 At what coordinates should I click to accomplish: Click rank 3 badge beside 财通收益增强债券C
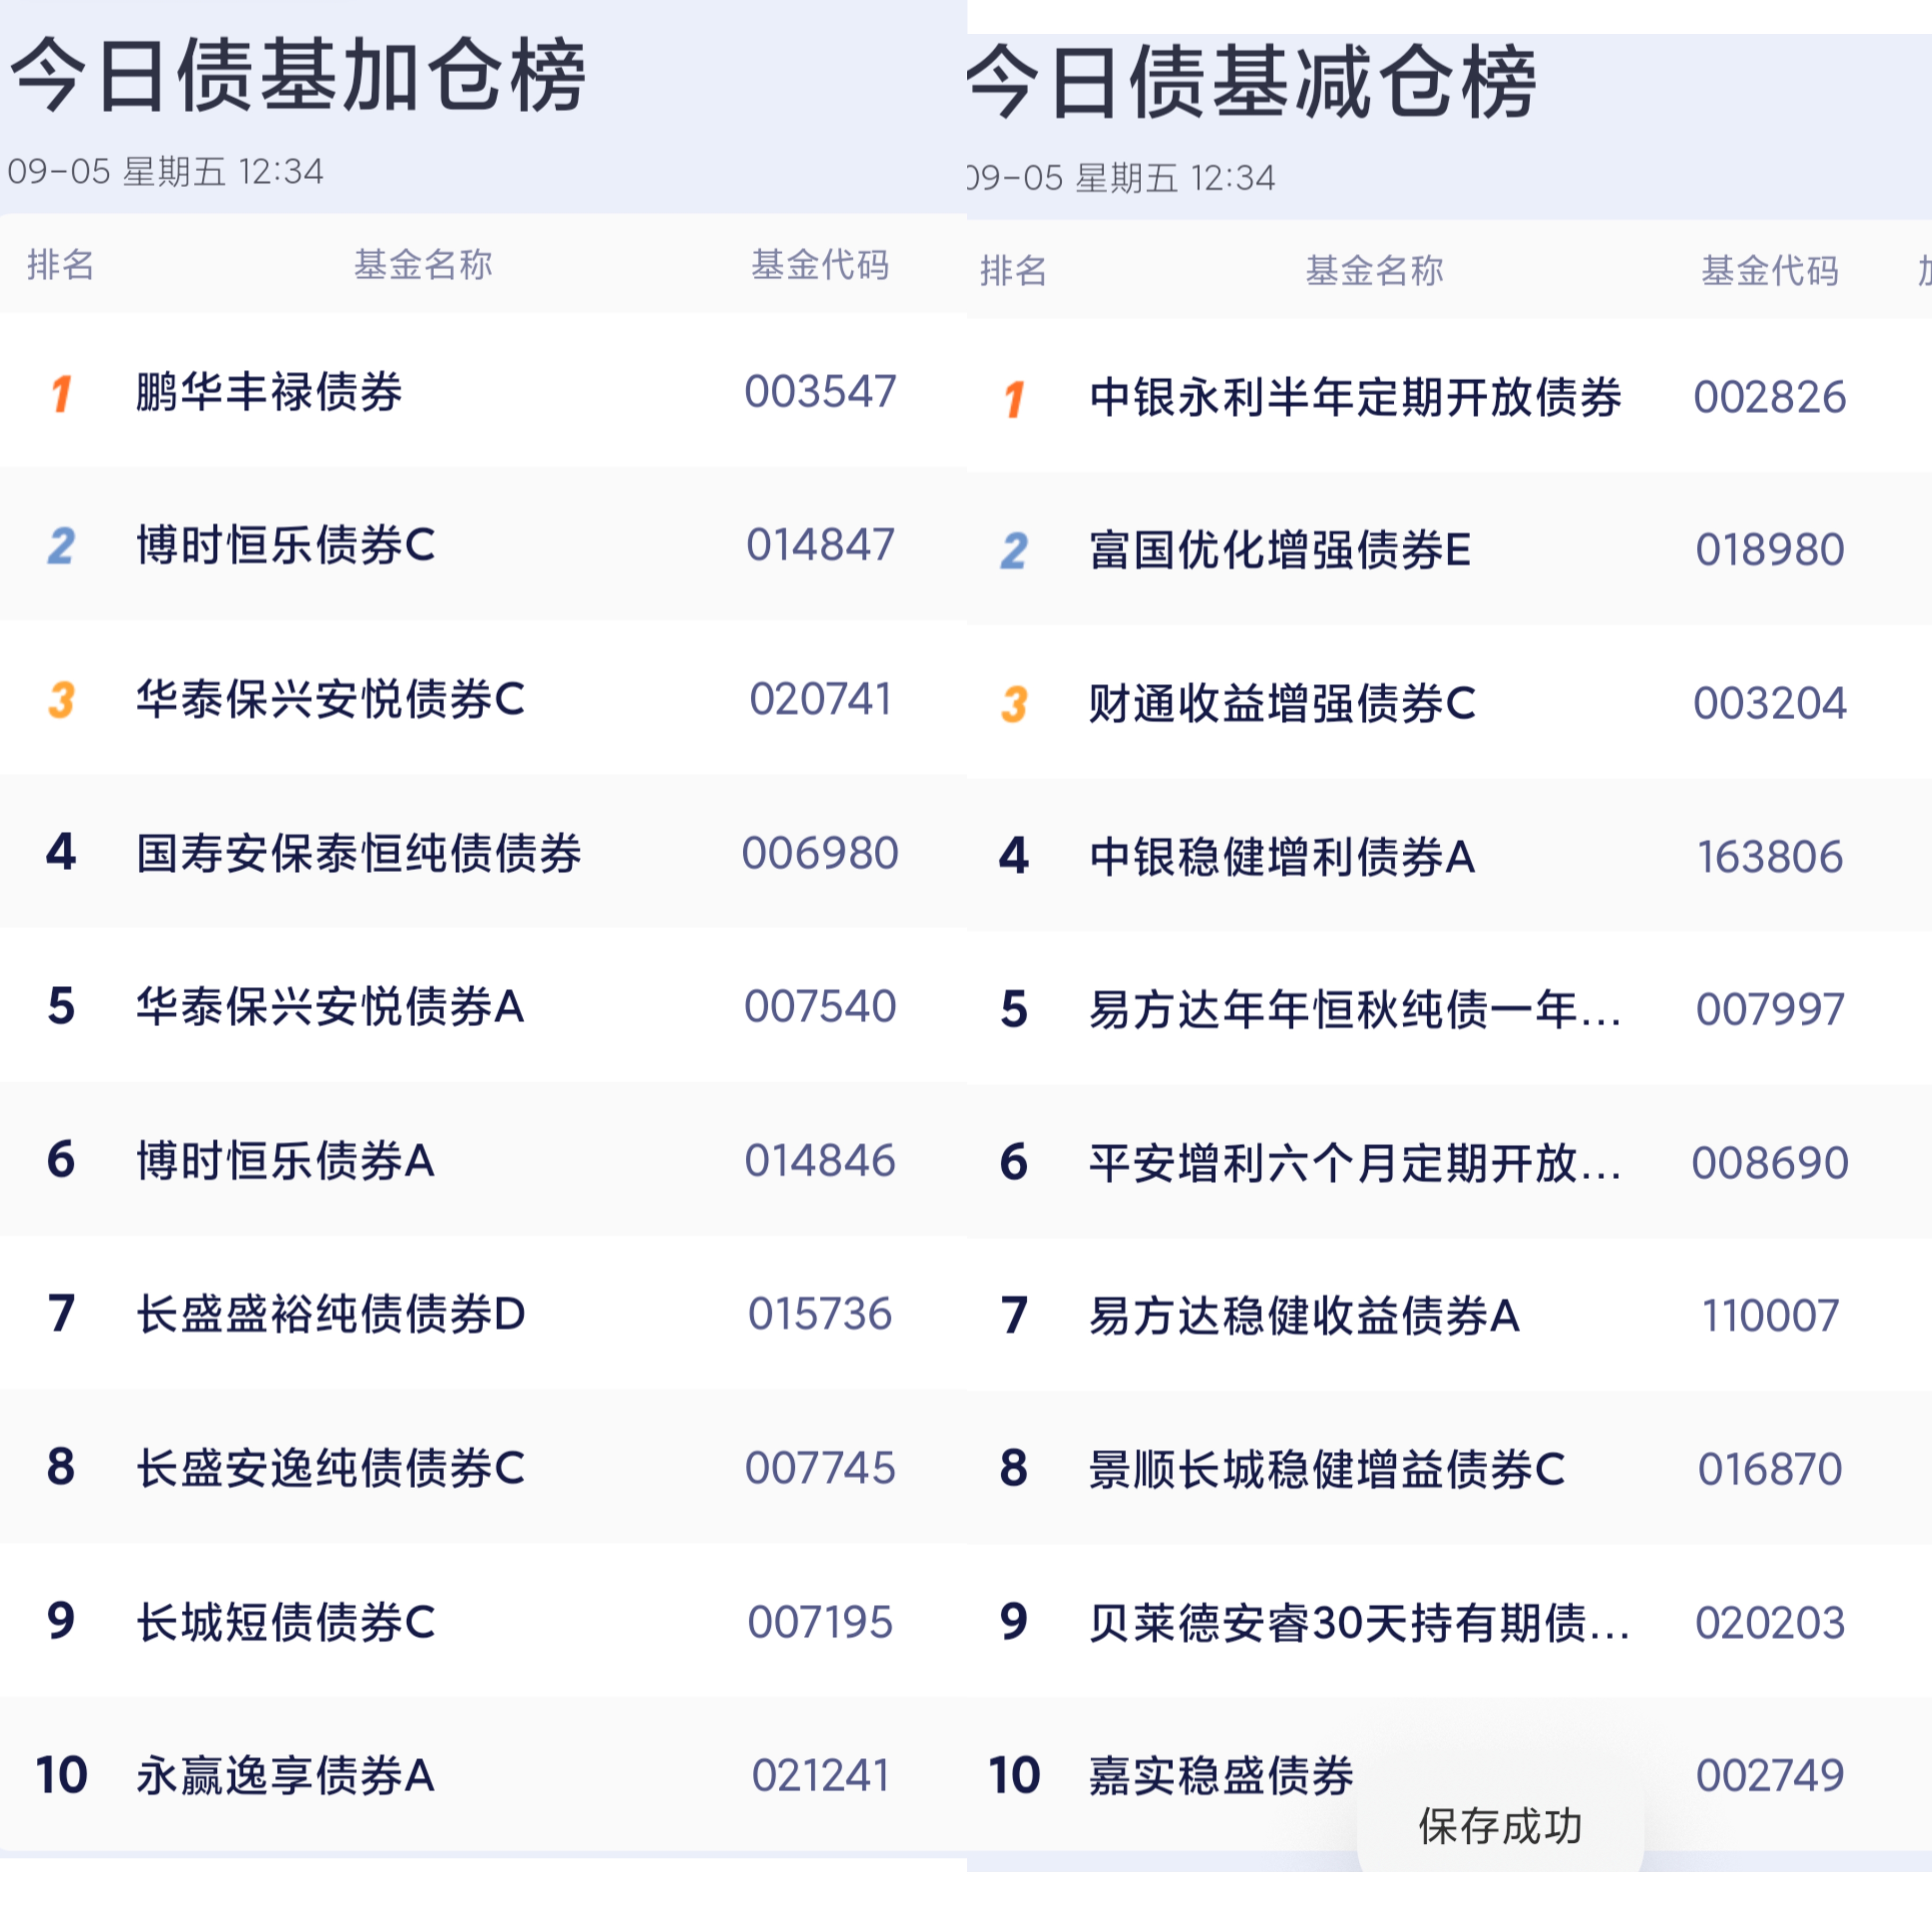coord(1014,705)
